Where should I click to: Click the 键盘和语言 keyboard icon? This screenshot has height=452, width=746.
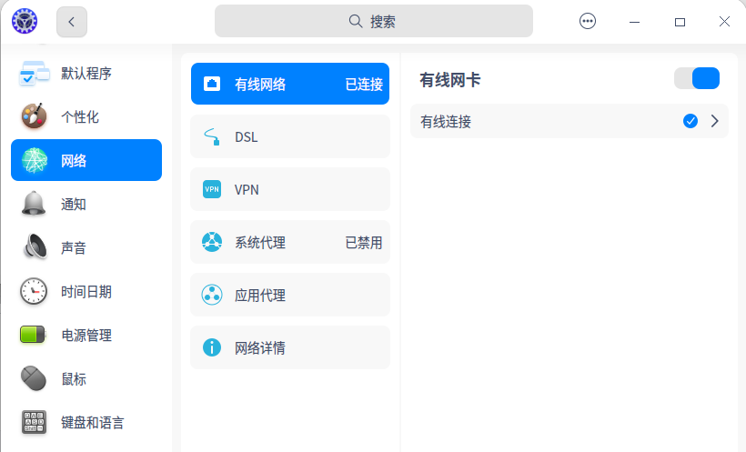point(34,422)
